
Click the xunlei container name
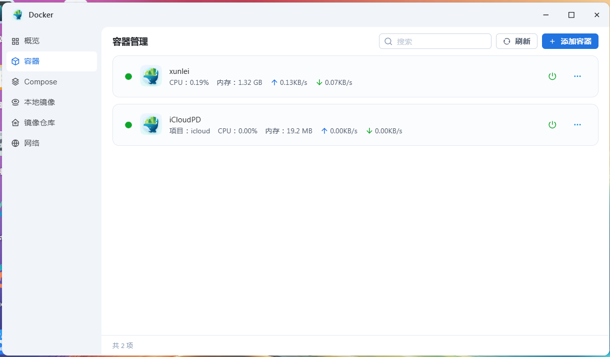179,71
